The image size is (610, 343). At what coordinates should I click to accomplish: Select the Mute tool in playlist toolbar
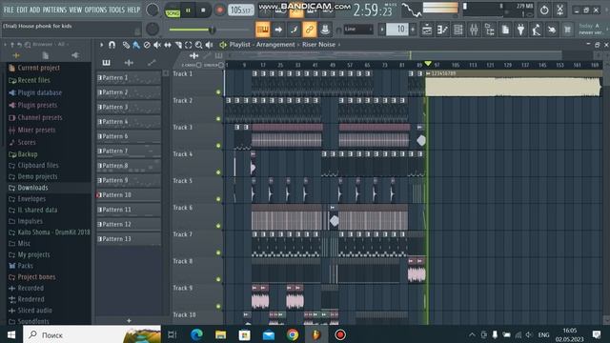coord(157,45)
